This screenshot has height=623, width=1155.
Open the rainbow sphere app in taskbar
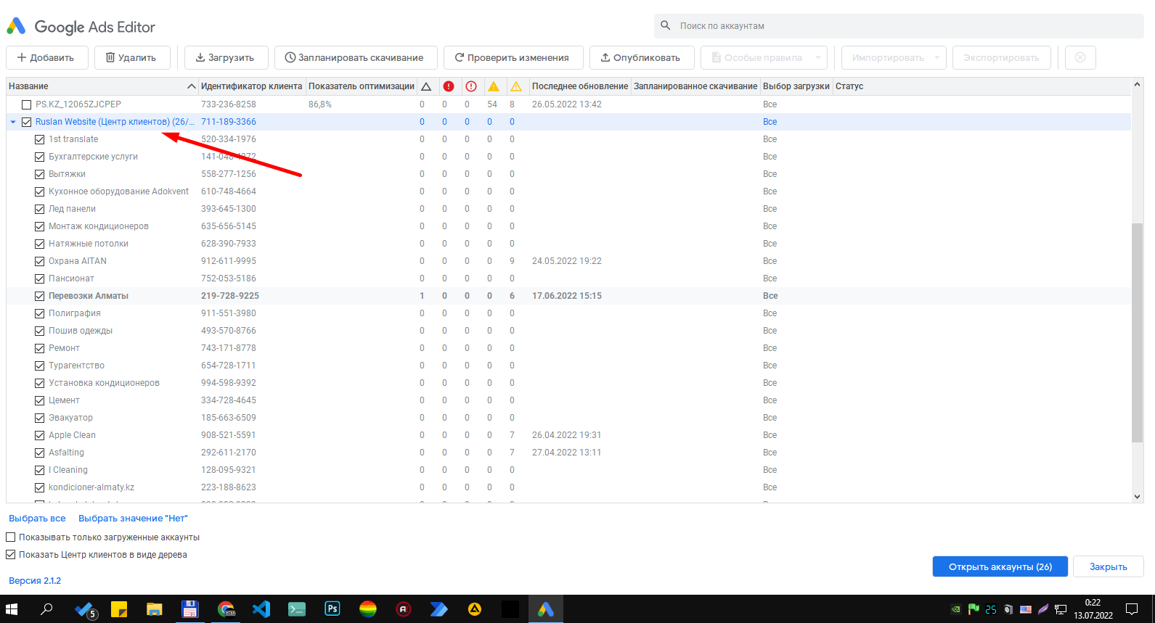368,609
